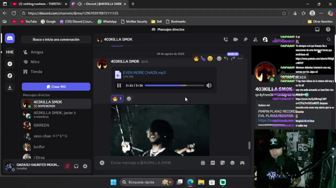Image resolution: width=336 pixels, height=188 pixels.
Task: Open sticker picker in message bar
Action: point(222,163)
